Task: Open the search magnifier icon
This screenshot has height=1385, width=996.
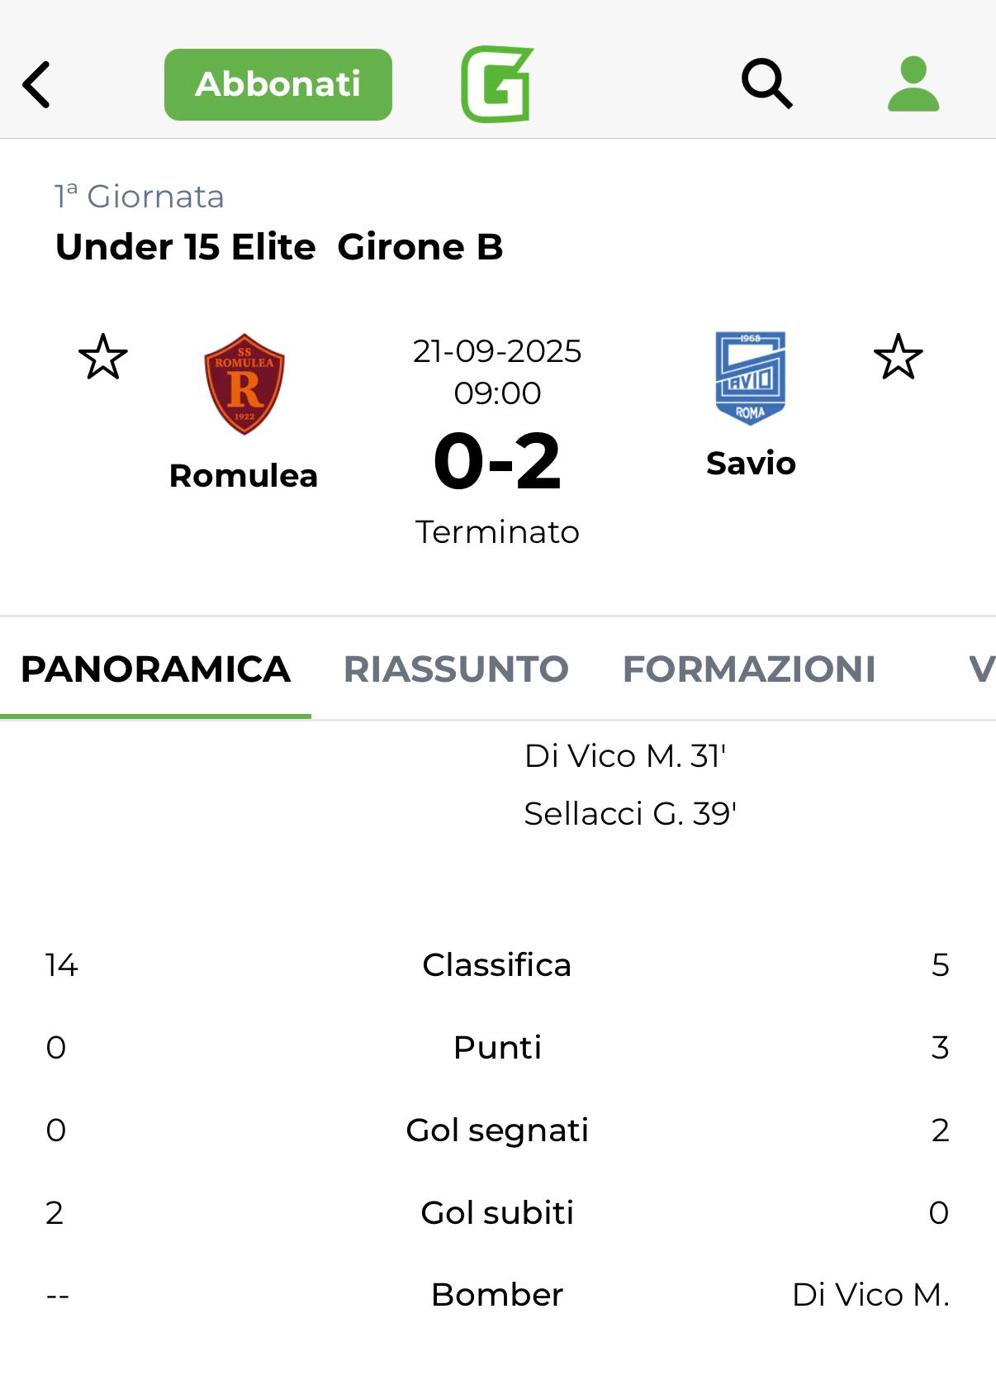Action: (766, 83)
